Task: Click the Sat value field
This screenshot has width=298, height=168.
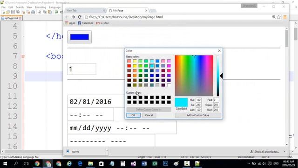Action: pos(198,105)
